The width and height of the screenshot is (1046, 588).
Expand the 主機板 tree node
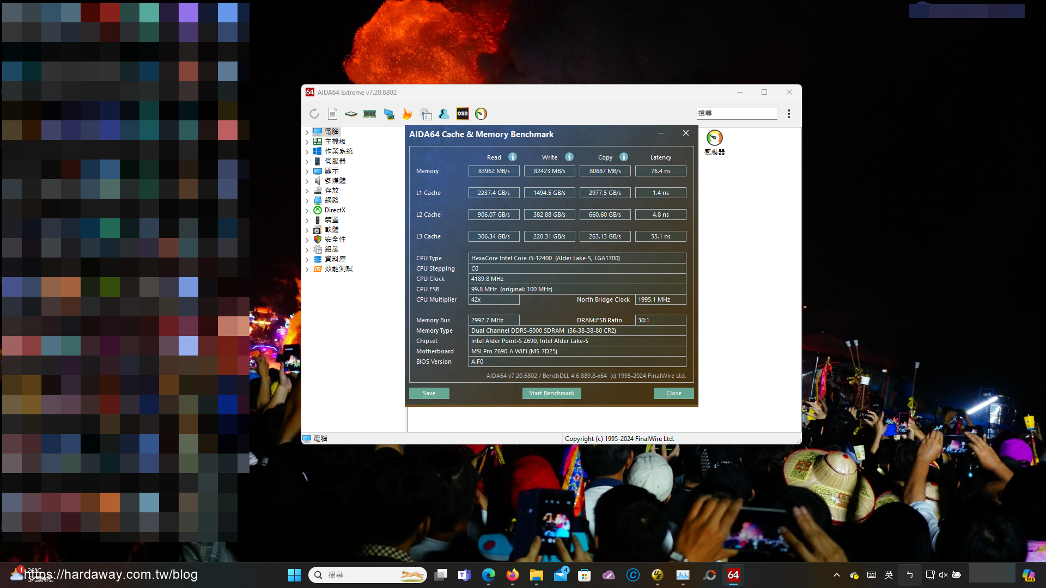[x=307, y=142]
